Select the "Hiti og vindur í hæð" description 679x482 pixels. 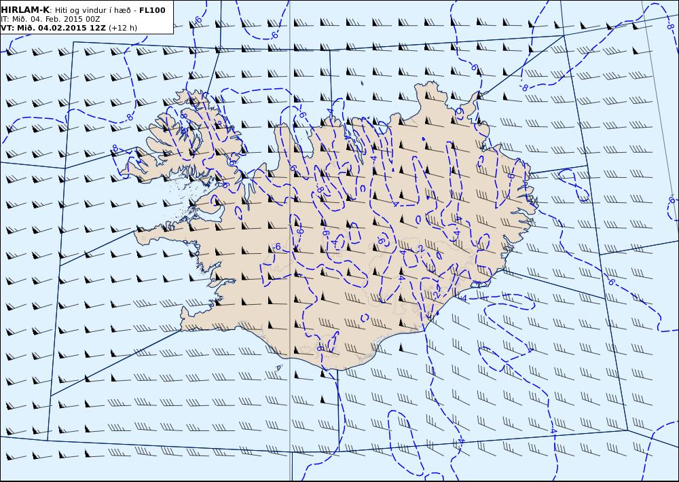(x=92, y=10)
